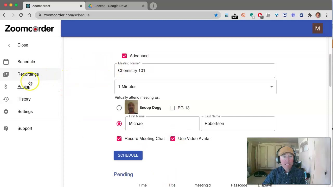
Task: Click the Time column header
Action: 143,185
